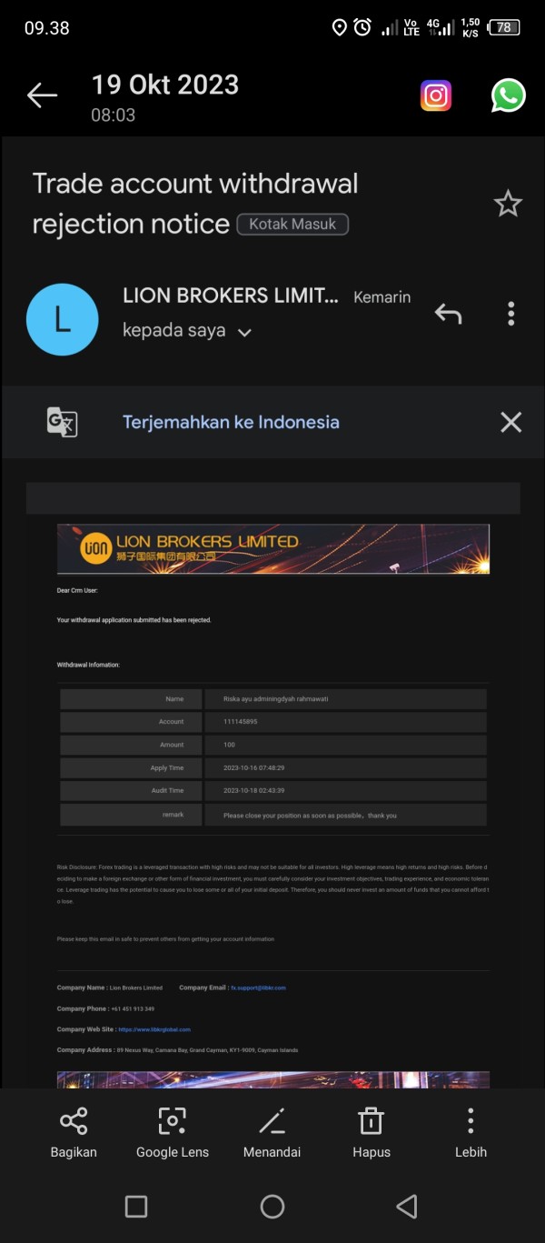The width and height of the screenshot is (545, 1243).
Task: Select 'Your withdrawal application submitted has been rejected'
Action: click(x=134, y=620)
